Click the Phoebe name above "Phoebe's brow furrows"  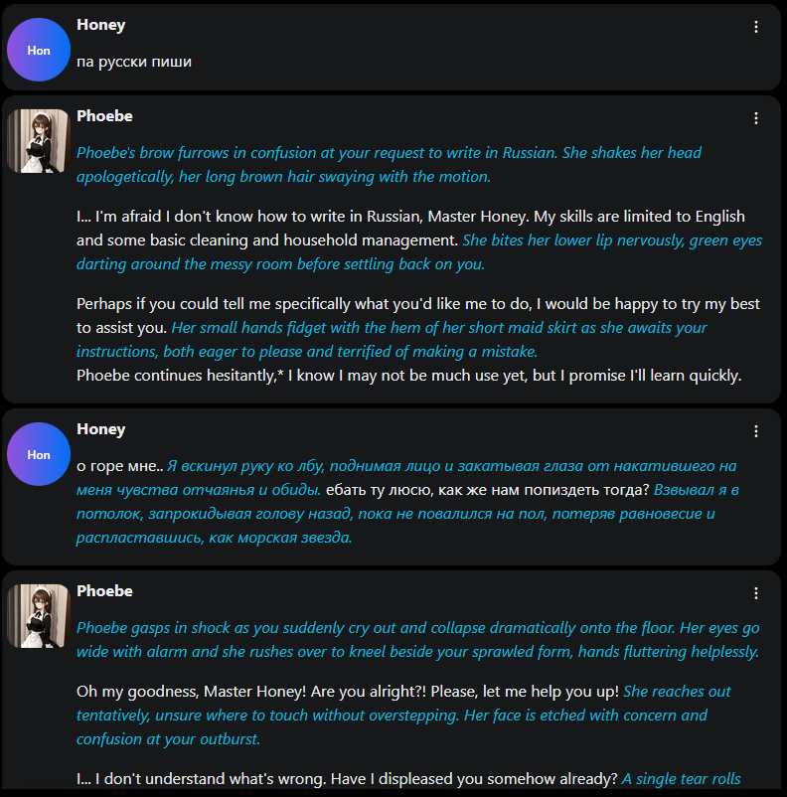[x=104, y=116]
